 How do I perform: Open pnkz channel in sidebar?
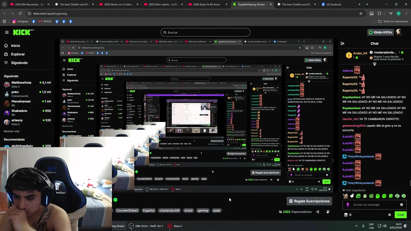click(27, 94)
